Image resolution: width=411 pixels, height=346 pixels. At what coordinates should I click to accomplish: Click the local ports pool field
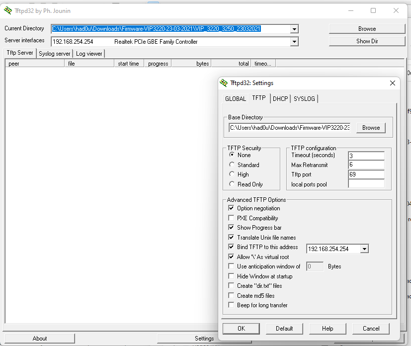coord(366,184)
